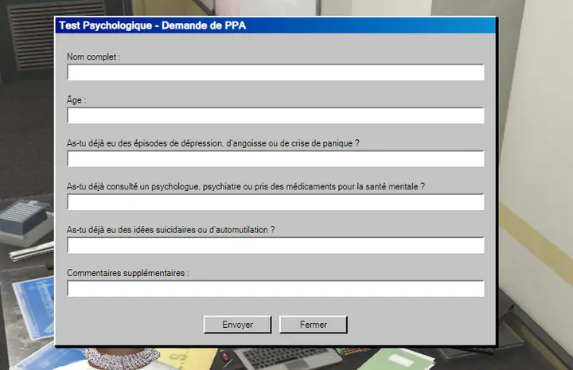Click the psychologue consultation answer field
This screenshot has height=370, width=573.
point(276,202)
